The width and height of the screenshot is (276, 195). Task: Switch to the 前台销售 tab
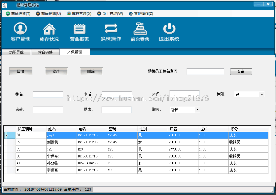[x=45, y=52]
